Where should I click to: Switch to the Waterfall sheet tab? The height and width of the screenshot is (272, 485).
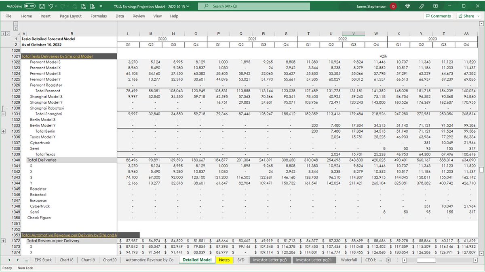click(x=349, y=260)
